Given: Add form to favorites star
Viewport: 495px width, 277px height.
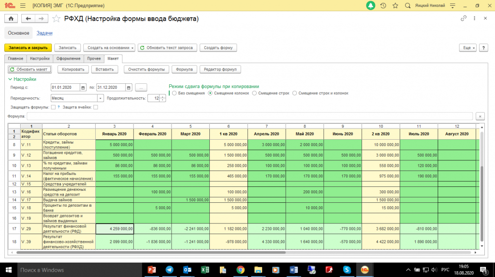Looking at the screenshot, I should pyautogui.click(x=56, y=19).
